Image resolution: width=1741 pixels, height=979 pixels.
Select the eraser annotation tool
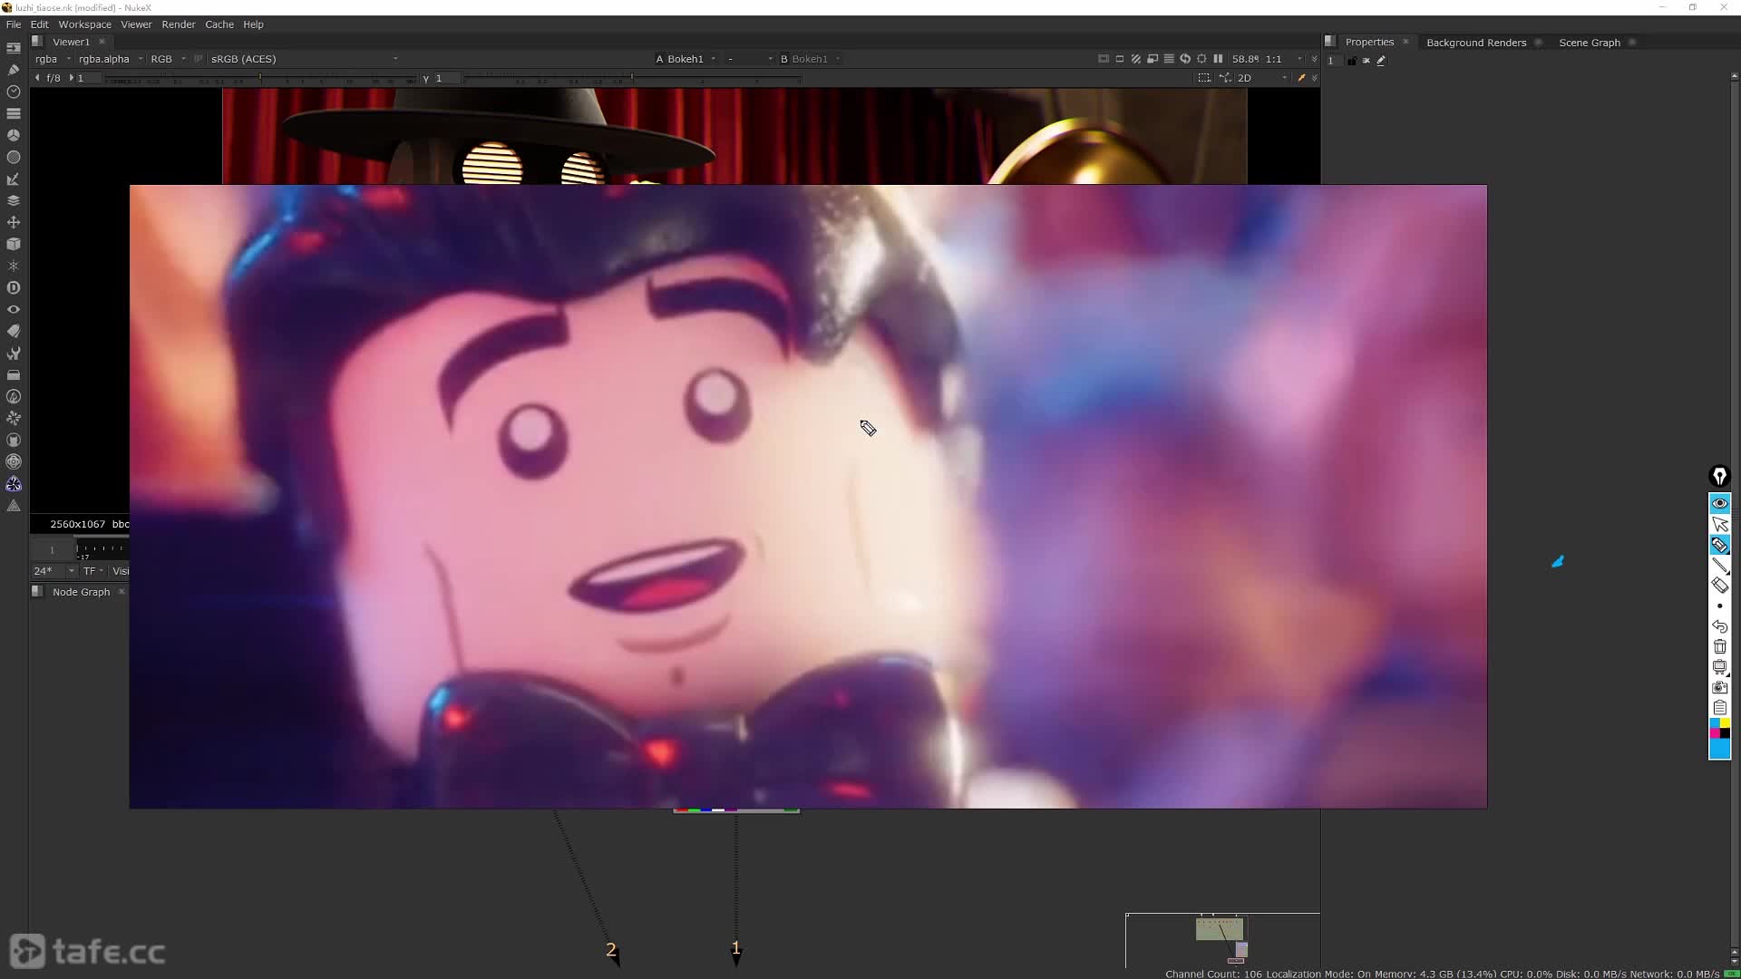(1719, 585)
